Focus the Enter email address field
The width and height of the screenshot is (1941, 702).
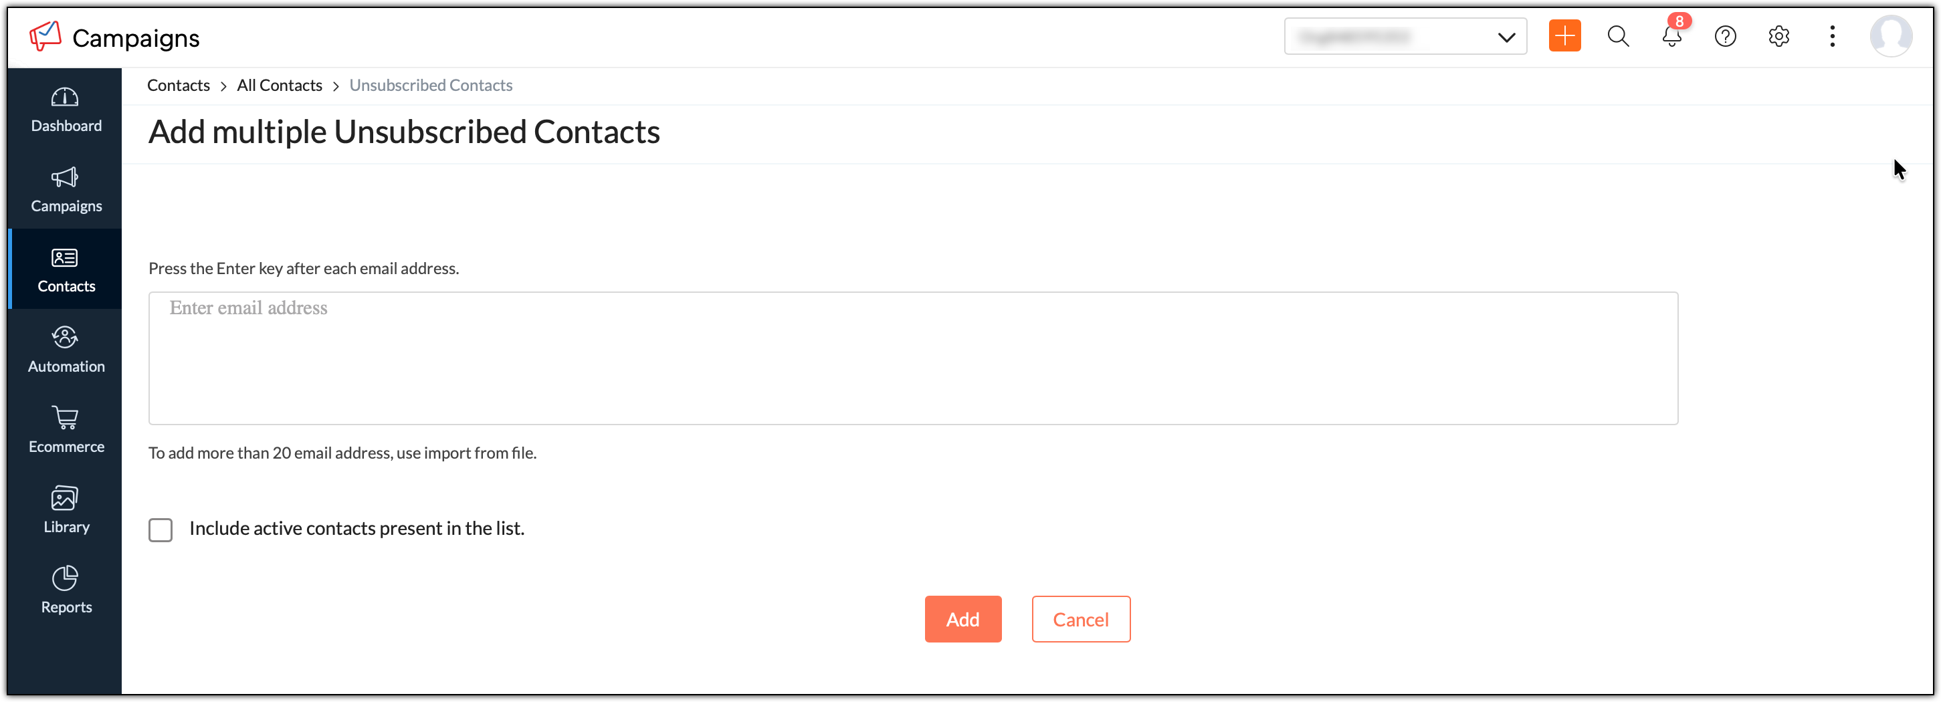tap(912, 358)
